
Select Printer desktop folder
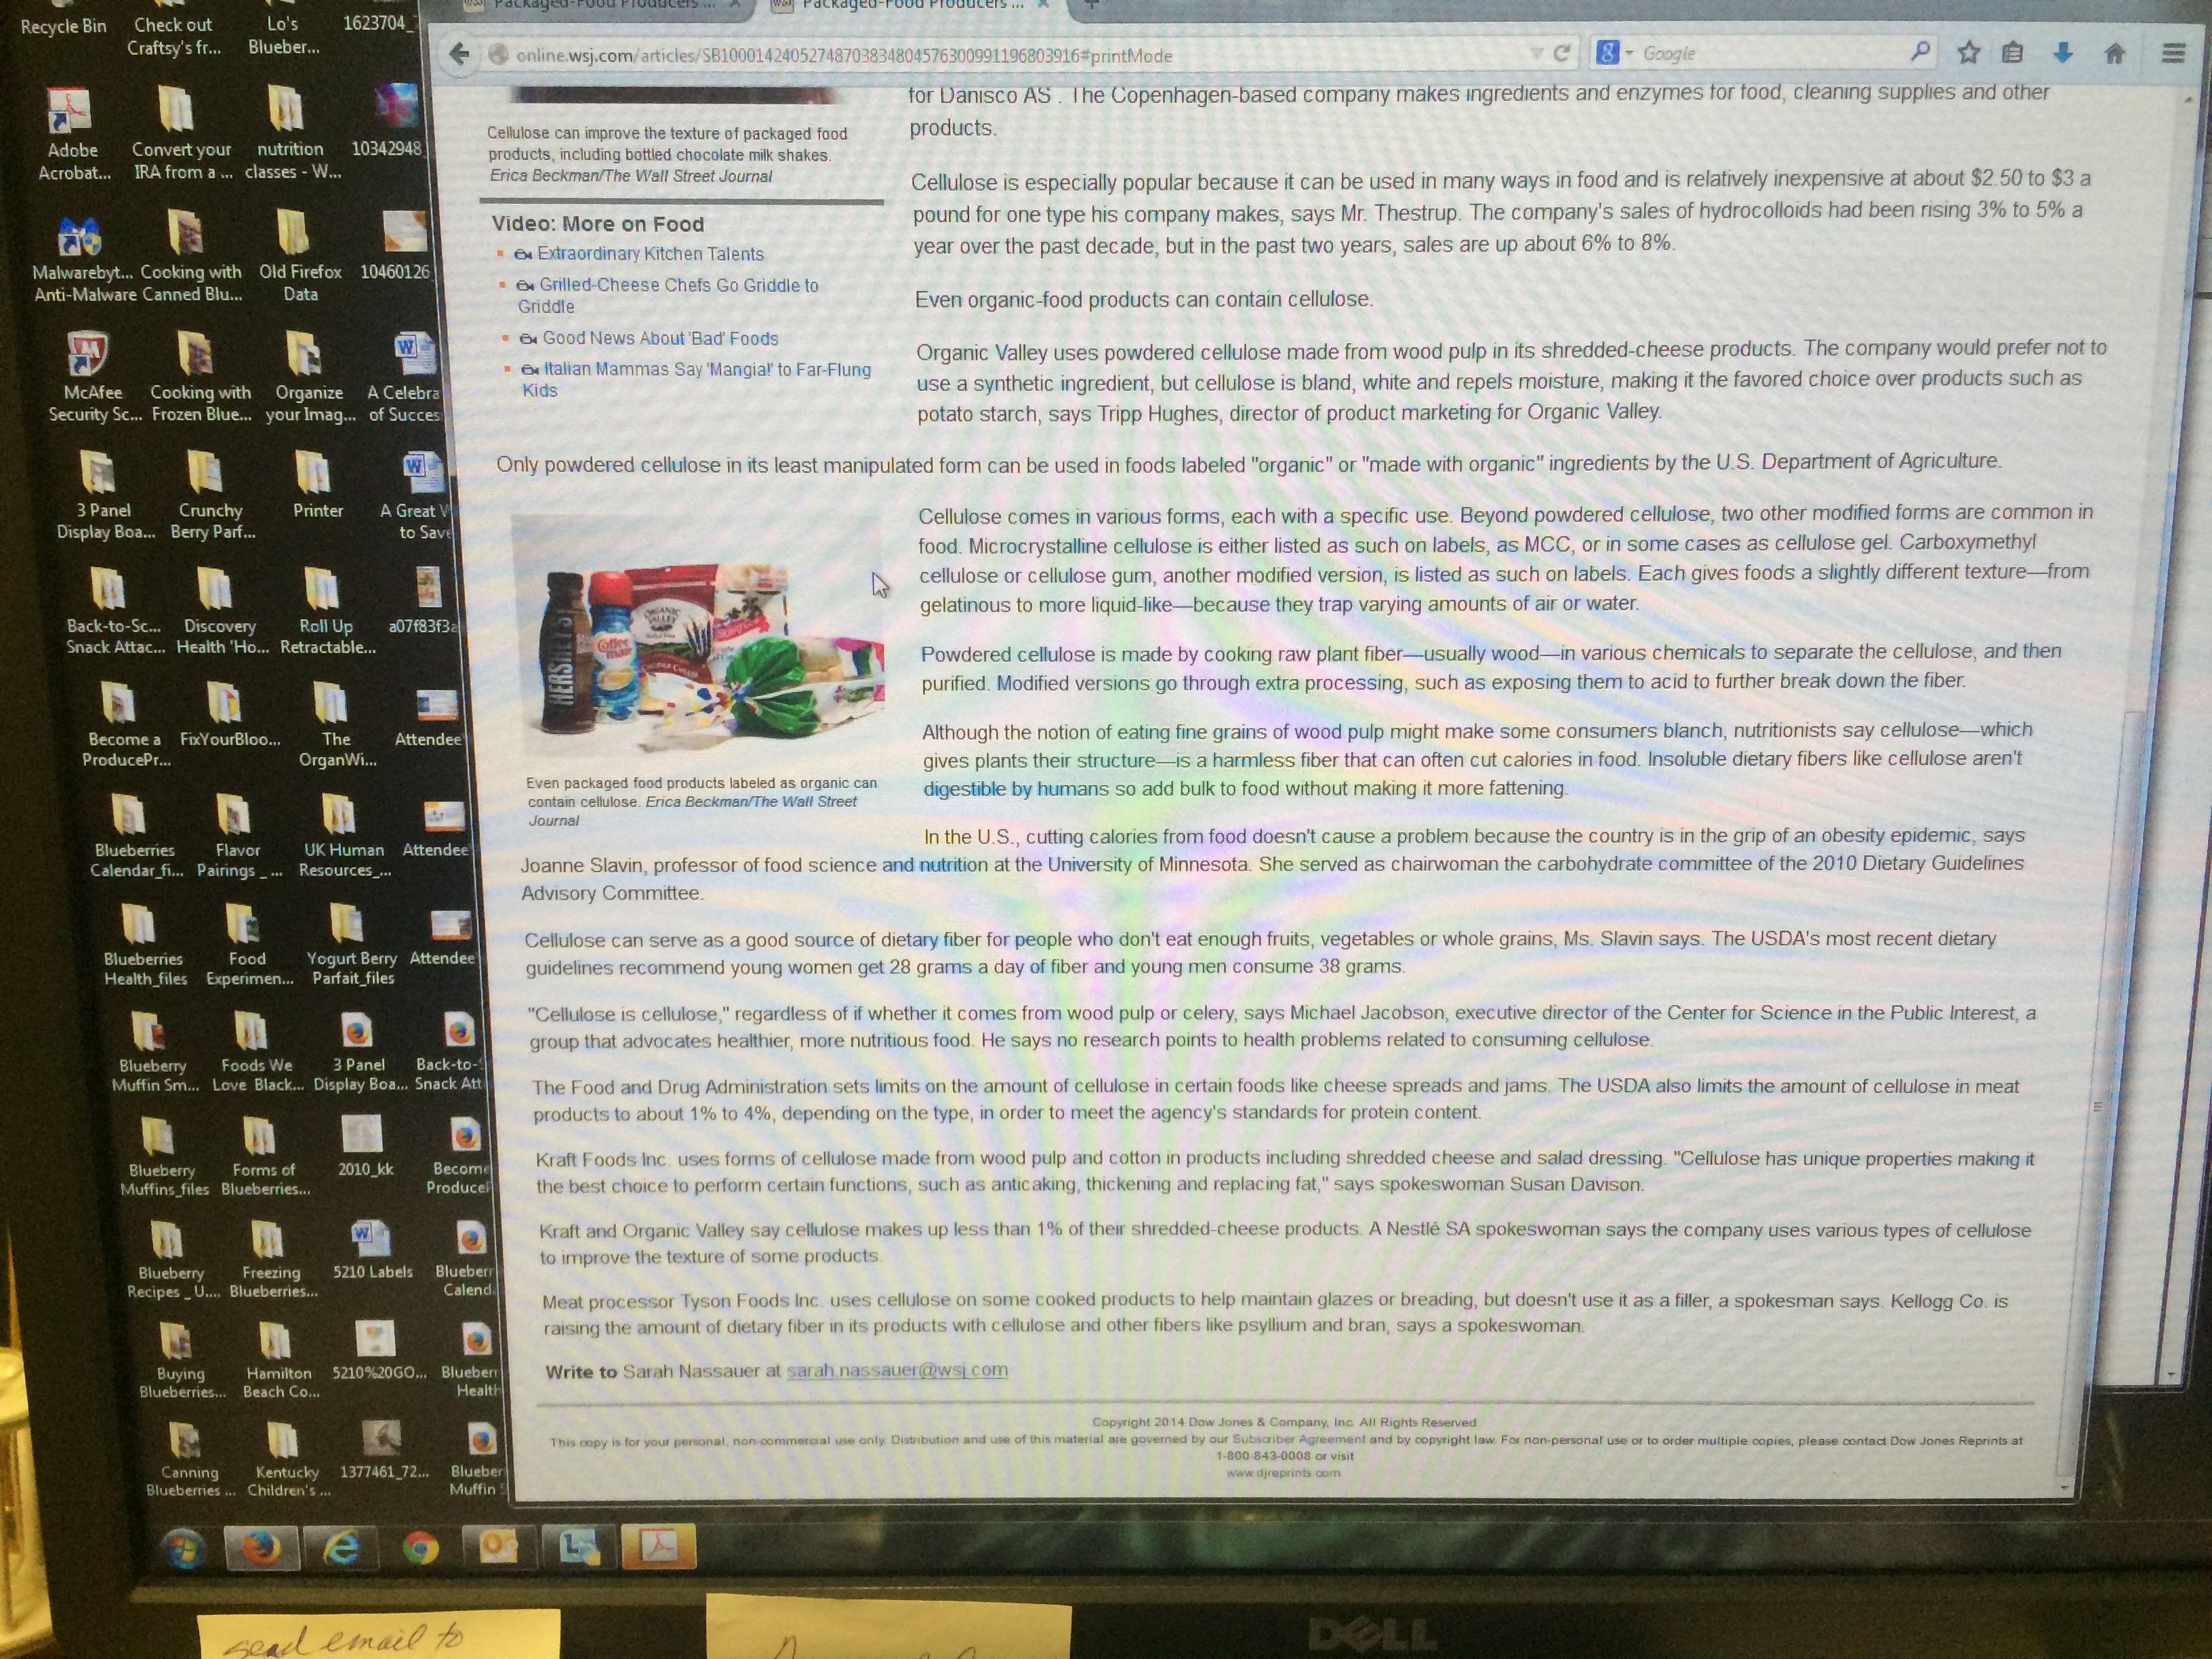[317, 485]
